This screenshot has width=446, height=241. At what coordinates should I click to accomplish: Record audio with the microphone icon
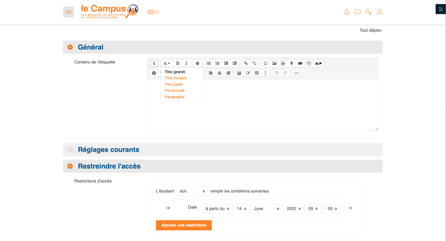click(291, 63)
